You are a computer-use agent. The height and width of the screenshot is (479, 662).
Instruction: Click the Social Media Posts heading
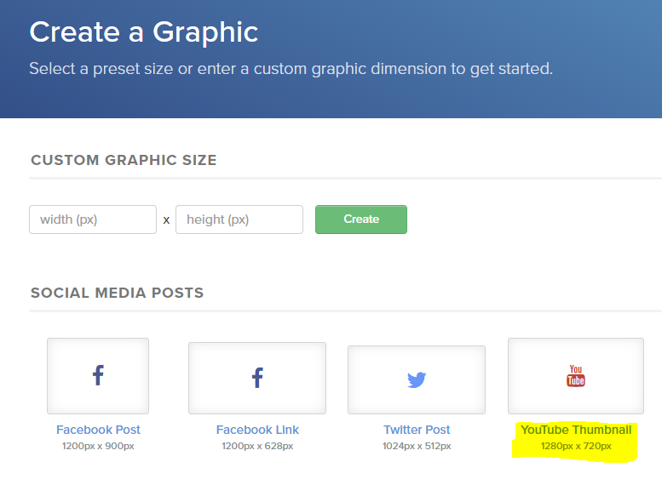click(118, 293)
